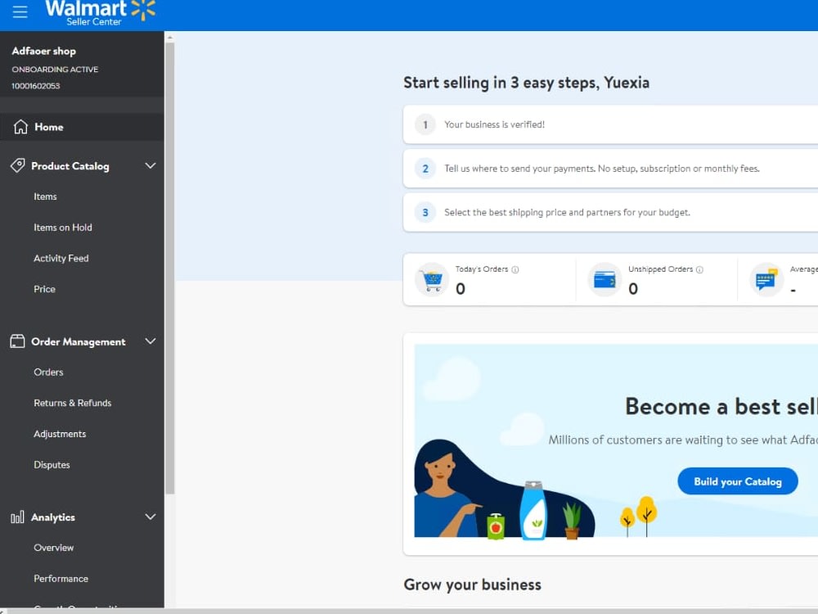Viewport: 818px width, 614px height.
Task: Click the seller ID '10001602053'
Action: [36, 86]
